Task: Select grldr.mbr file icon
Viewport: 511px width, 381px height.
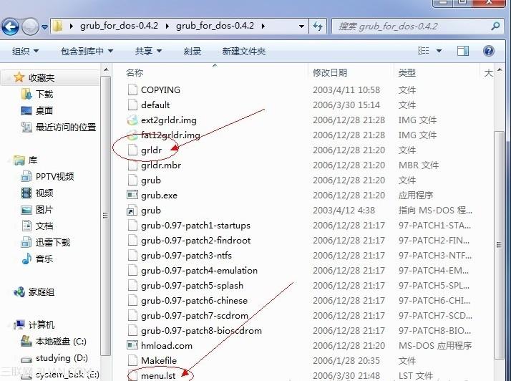Action: click(x=132, y=165)
